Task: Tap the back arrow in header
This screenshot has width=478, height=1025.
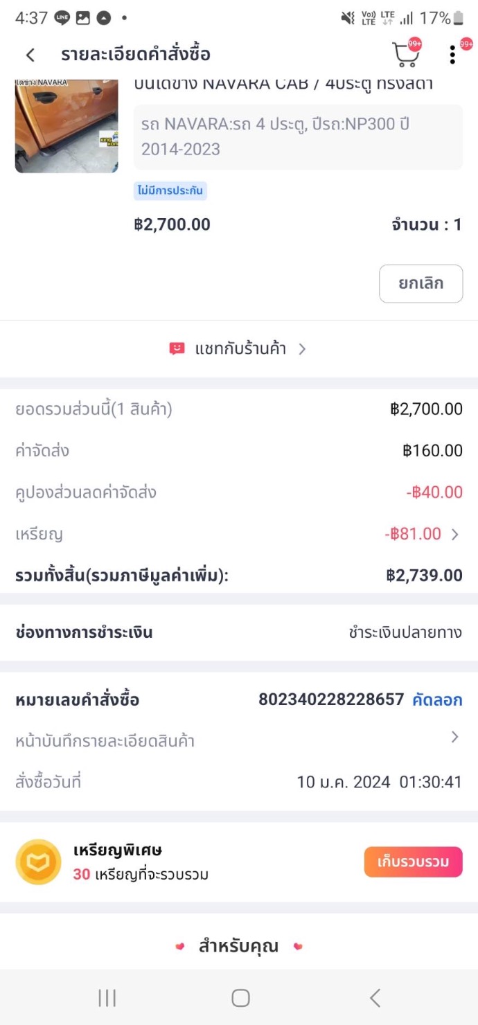Action: coord(30,55)
